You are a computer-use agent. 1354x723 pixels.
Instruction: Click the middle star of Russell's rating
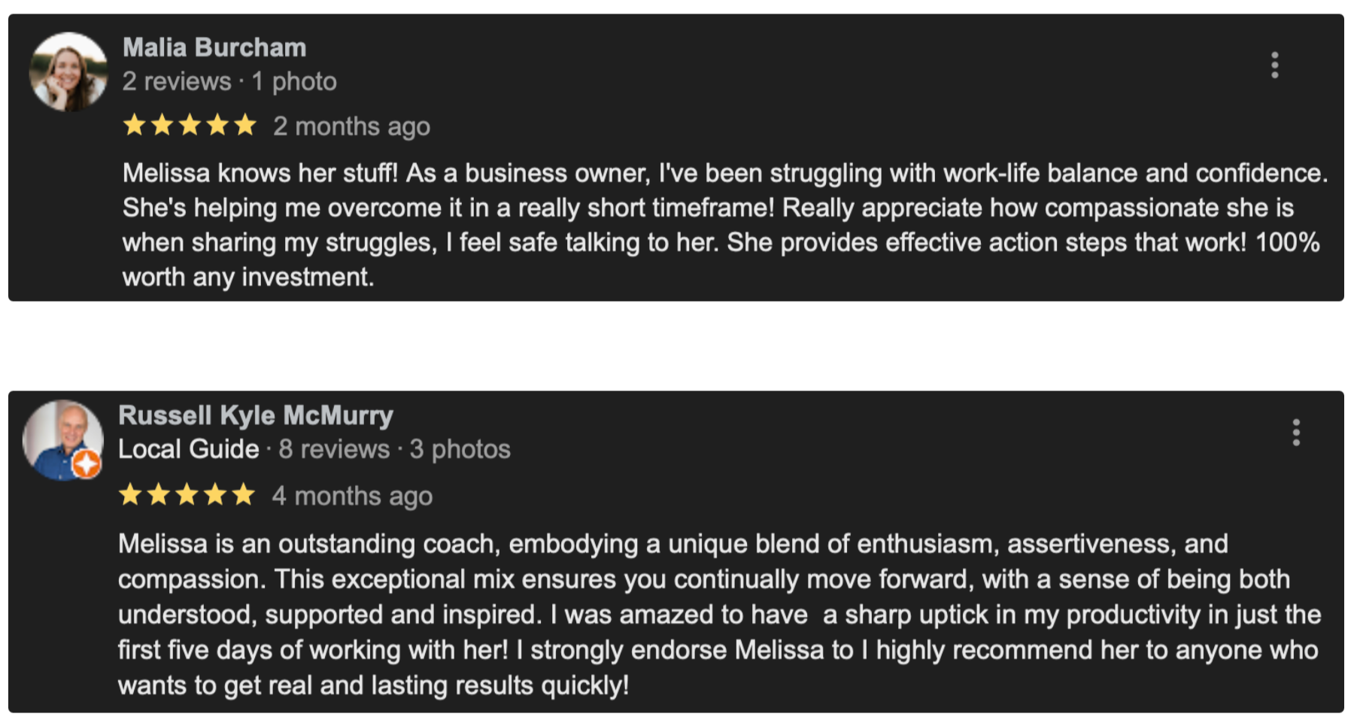point(187,495)
